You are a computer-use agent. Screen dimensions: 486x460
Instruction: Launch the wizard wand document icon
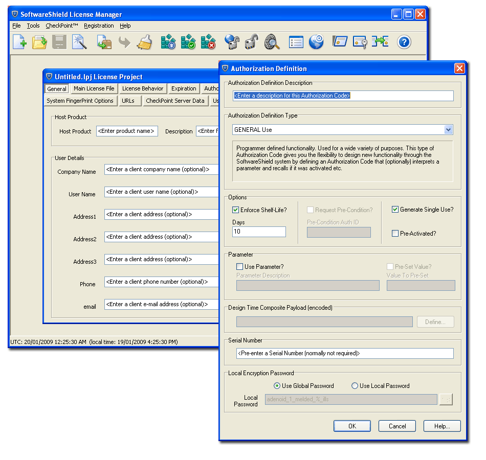click(x=79, y=42)
